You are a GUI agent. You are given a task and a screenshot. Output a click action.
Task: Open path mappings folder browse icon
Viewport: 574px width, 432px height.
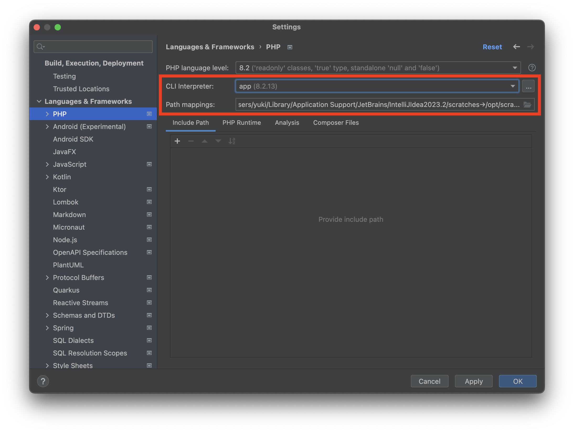(x=527, y=105)
